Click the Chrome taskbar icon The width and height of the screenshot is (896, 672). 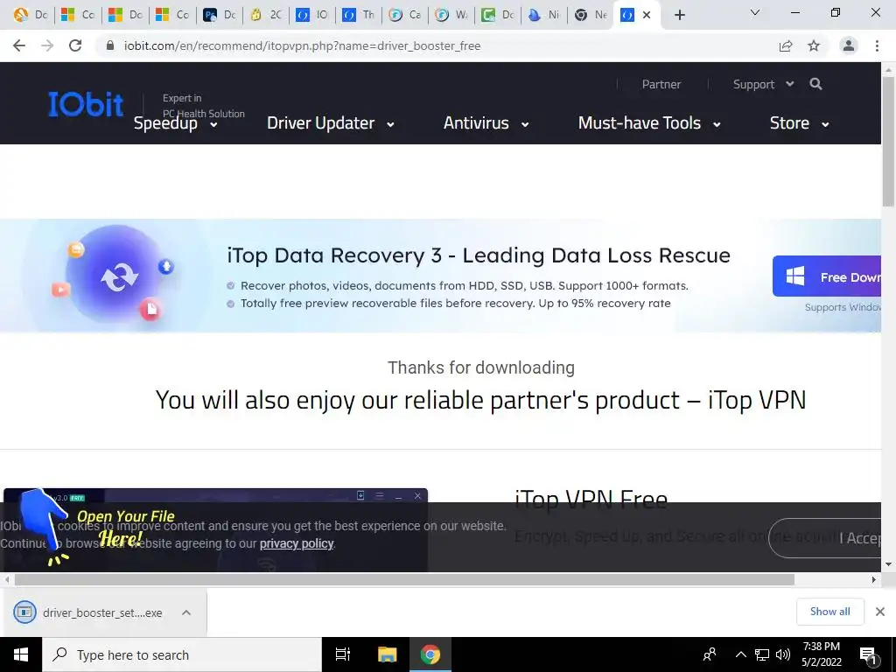430,654
